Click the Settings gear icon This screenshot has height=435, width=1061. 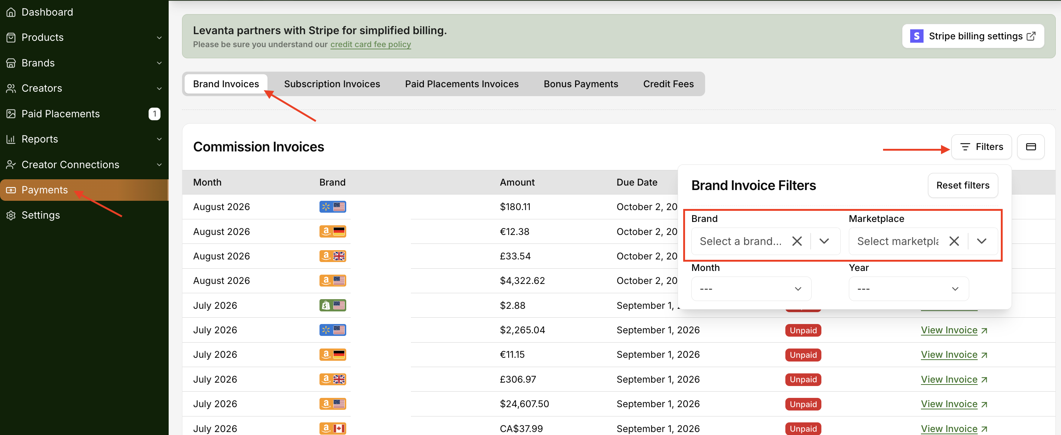click(11, 215)
